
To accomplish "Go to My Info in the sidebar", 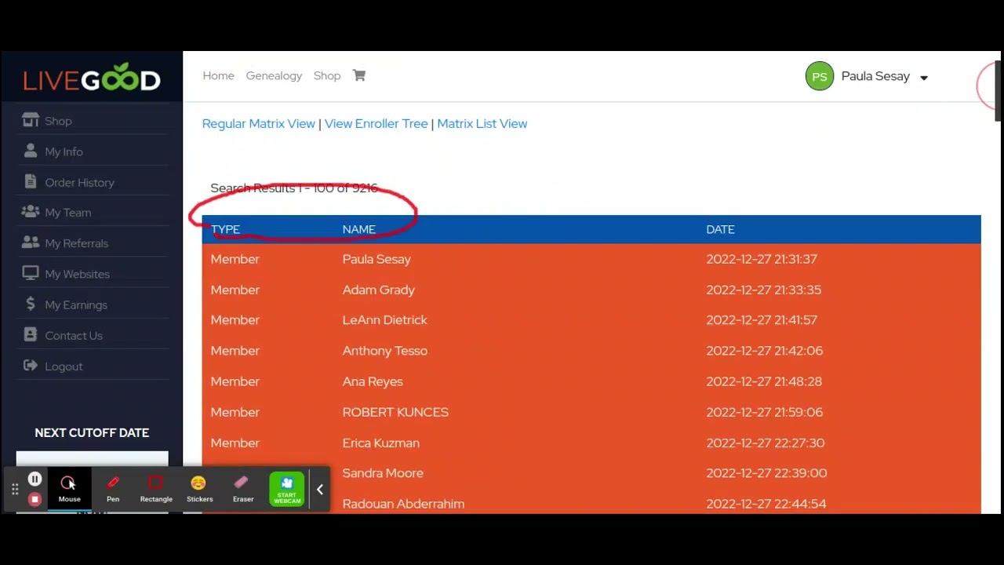I will [64, 151].
